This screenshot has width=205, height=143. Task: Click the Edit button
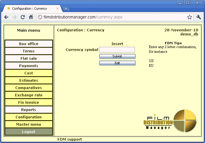pyautogui.click(x=117, y=63)
